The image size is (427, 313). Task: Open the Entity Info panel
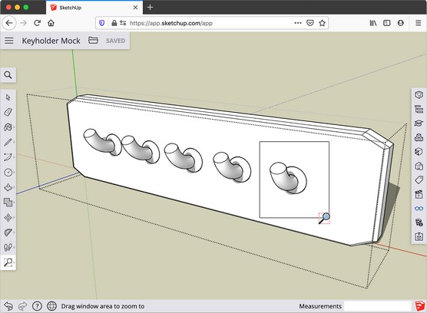[x=419, y=94]
